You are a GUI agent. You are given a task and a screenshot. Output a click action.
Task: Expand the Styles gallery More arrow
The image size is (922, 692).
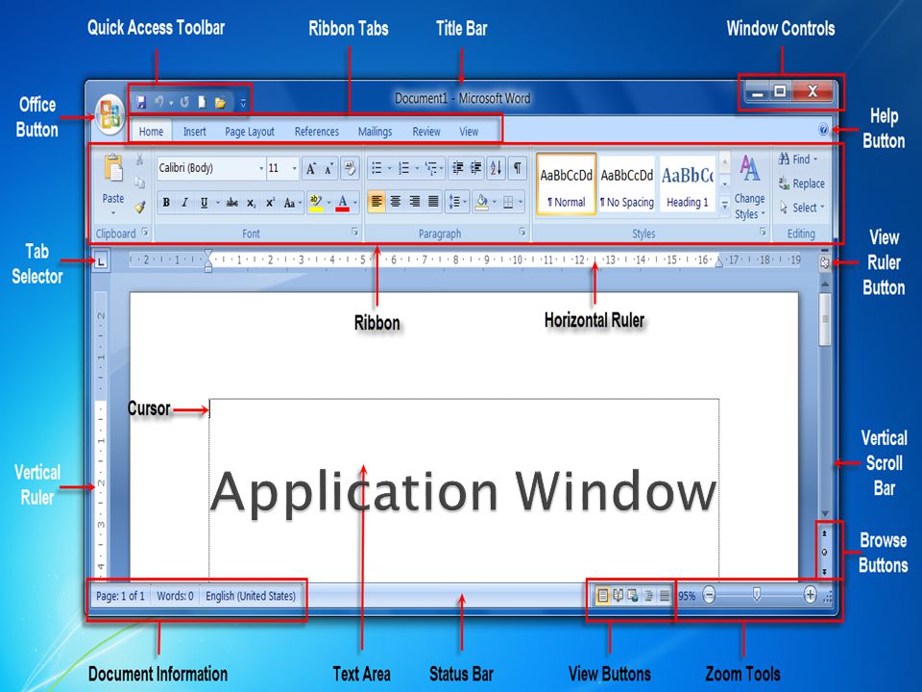(x=725, y=206)
